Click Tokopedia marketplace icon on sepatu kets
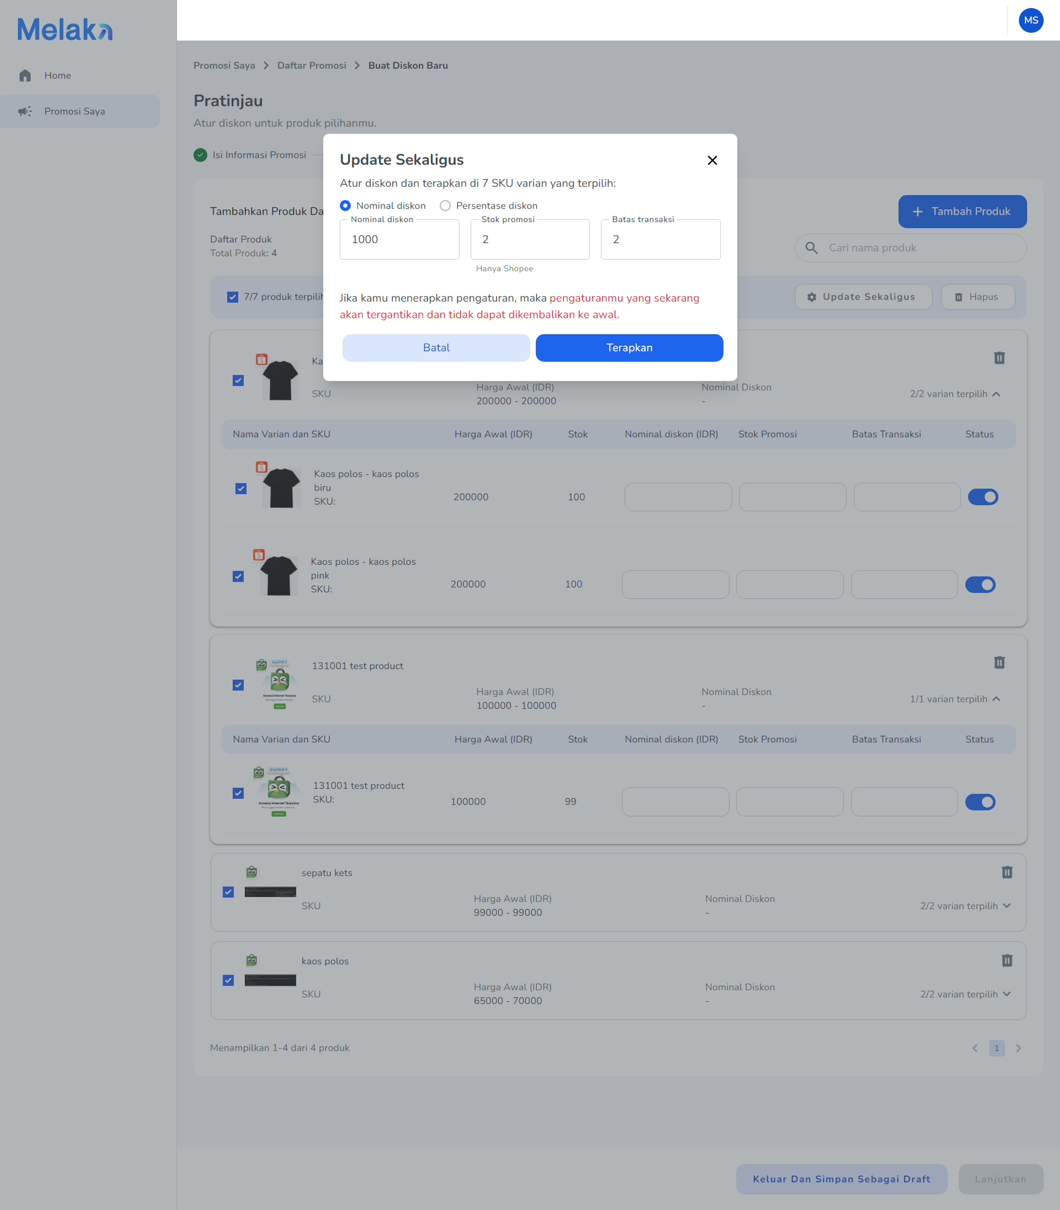This screenshot has height=1210, width=1060. 251,872
